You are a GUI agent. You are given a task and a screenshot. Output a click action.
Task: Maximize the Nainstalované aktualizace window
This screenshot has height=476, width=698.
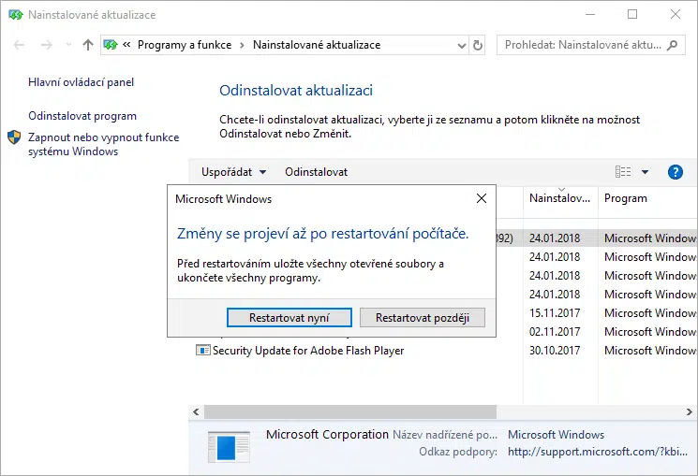pos(632,14)
